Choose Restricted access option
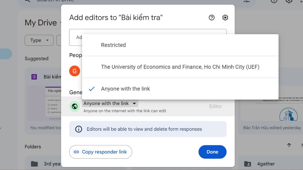Viewport: 303px width, 170px height. (x=113, y=45)
